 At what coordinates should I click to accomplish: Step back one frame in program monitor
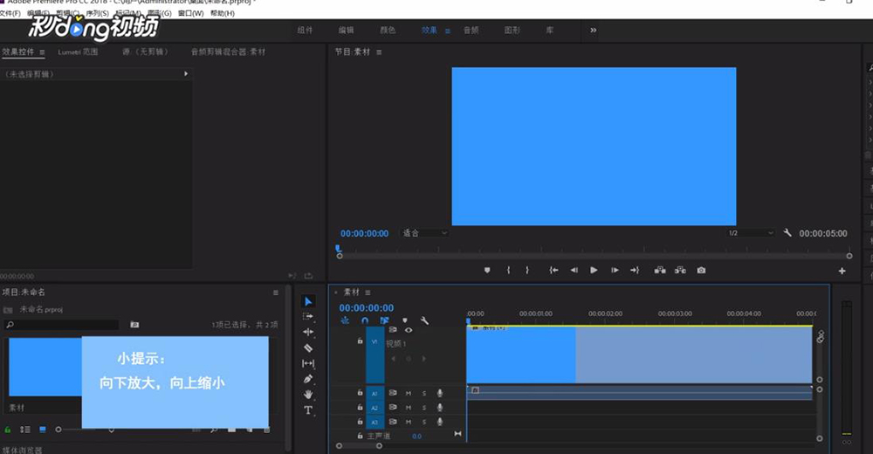click(x=574, y=270)
